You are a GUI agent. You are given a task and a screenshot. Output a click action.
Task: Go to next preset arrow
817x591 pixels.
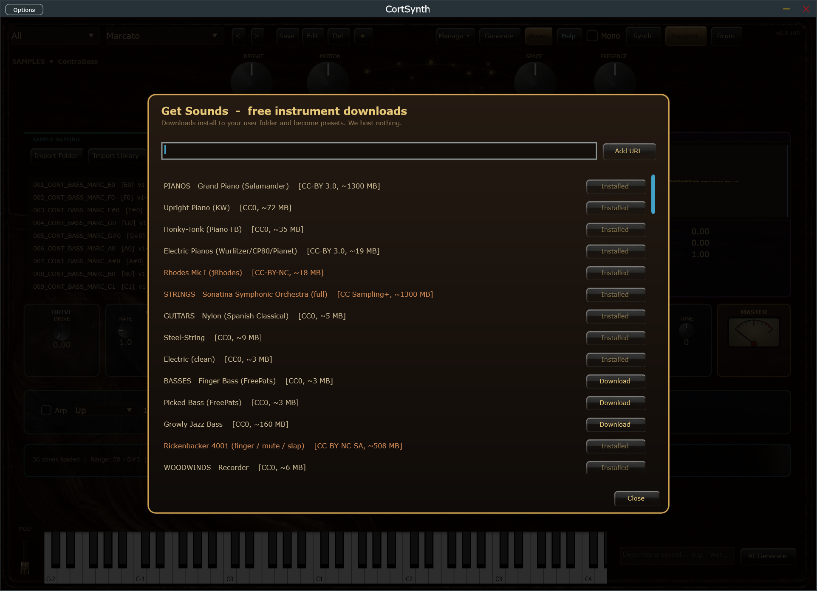pos(257,36)
